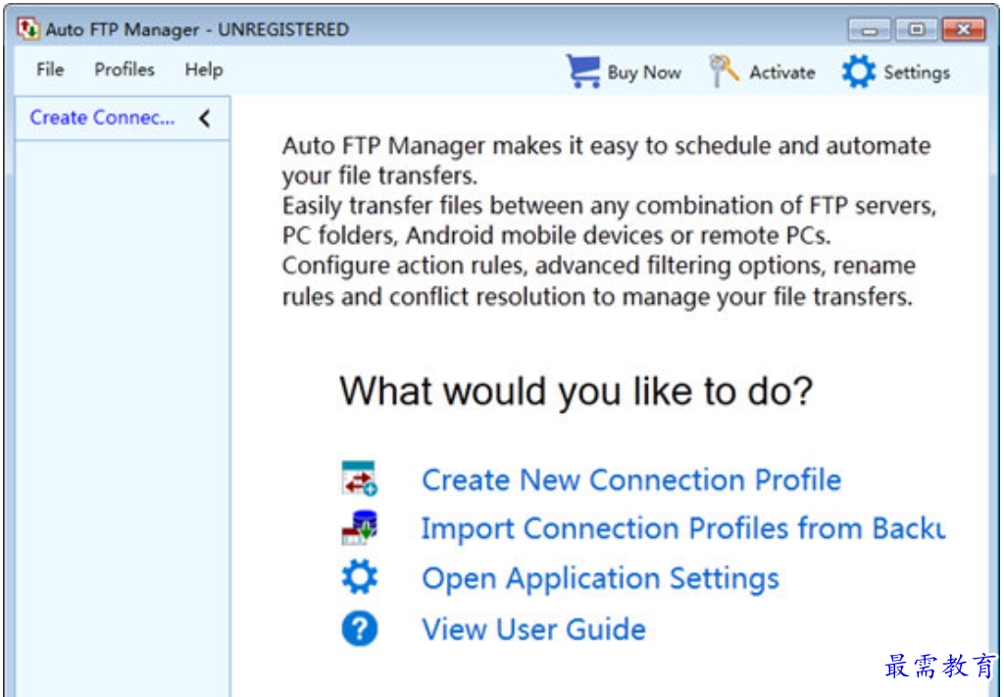Image resolution: width=1004 pixels, height=697 pixels.
Task: Minimize the Auto FTP Manager window
Action: pyautogui.click(x=869, y=29)
